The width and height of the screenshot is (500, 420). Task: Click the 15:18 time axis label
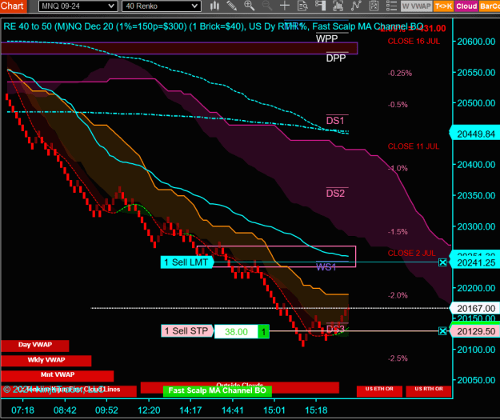click(x=316, y=410)
